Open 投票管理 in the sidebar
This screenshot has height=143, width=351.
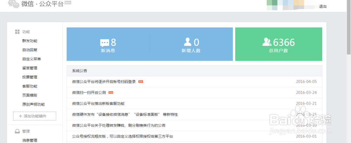pos(30,77)
